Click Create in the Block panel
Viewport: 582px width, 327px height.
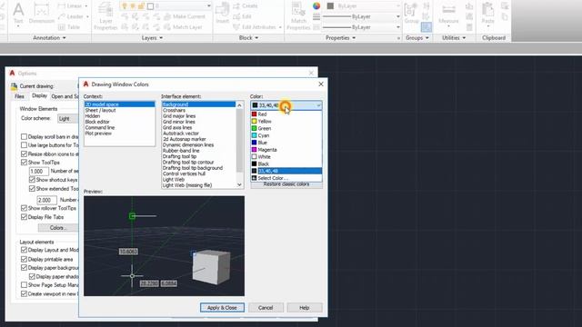[246, 6]
